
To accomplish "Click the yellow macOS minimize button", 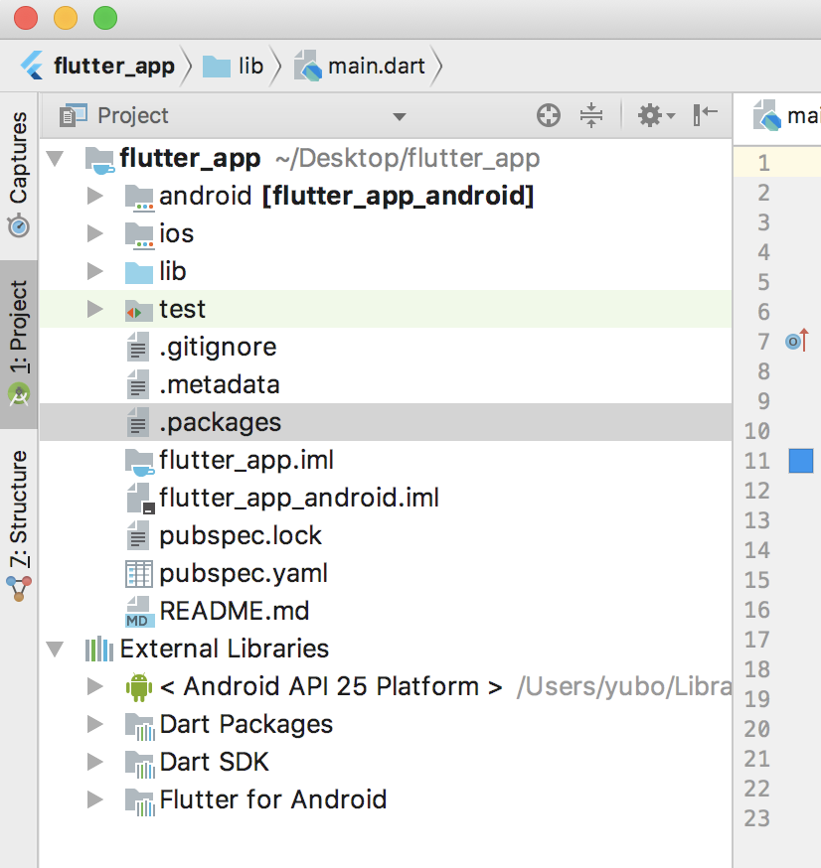I will pyautogui.click(x=66, y=18).
